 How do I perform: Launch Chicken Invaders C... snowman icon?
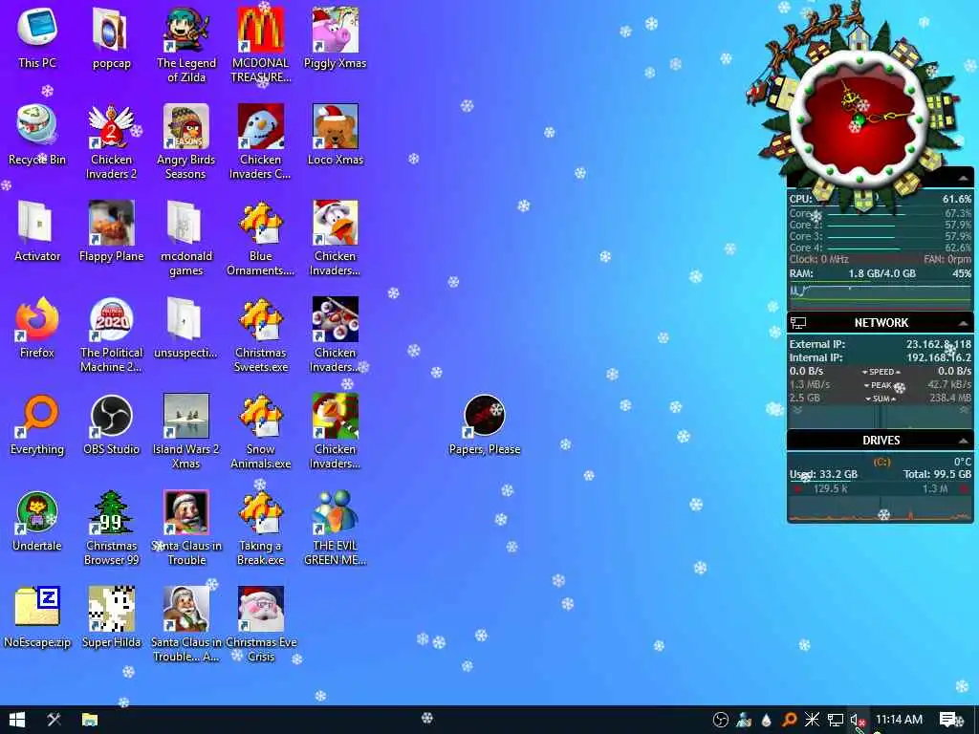click(x=261, y=142)
